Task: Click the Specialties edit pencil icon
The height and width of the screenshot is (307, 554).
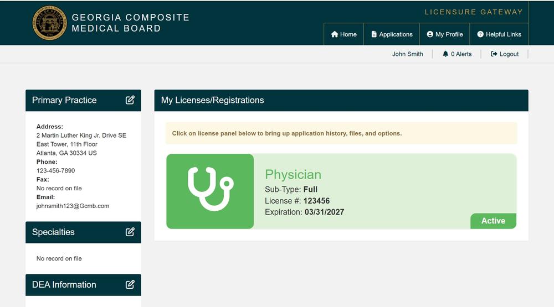Action: [x=130, y=232]
